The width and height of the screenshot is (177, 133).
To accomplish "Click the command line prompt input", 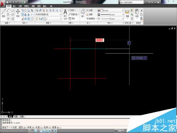I will point(66,127).
